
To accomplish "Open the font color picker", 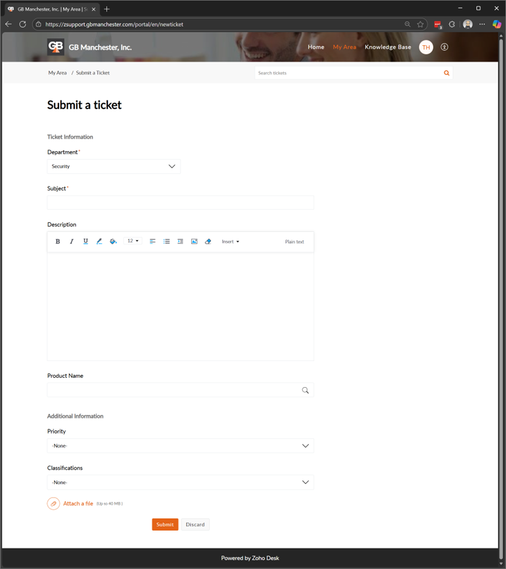I will click(99, 241).
